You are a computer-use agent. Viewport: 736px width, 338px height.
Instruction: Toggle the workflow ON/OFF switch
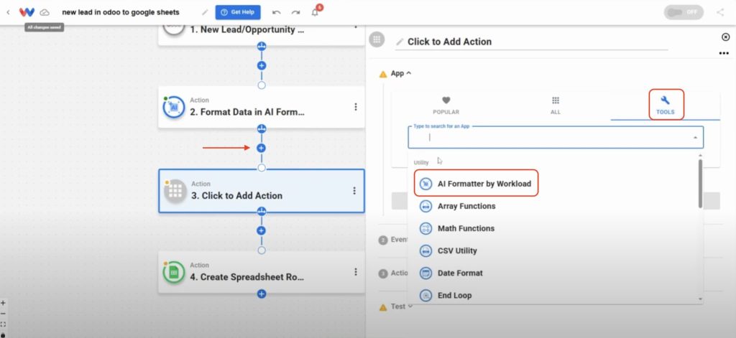684,12
